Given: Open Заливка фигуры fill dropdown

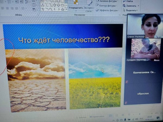Looking at the screenshot, I should point(107,1).
